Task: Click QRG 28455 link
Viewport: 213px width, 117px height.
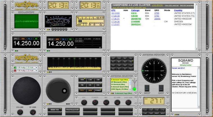Action: coord(157,19)
